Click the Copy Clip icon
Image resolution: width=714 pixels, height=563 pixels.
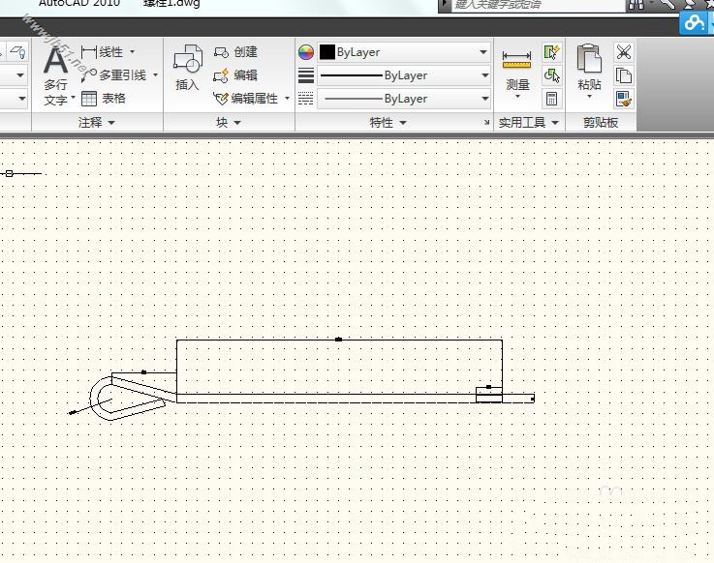[623, 75]
